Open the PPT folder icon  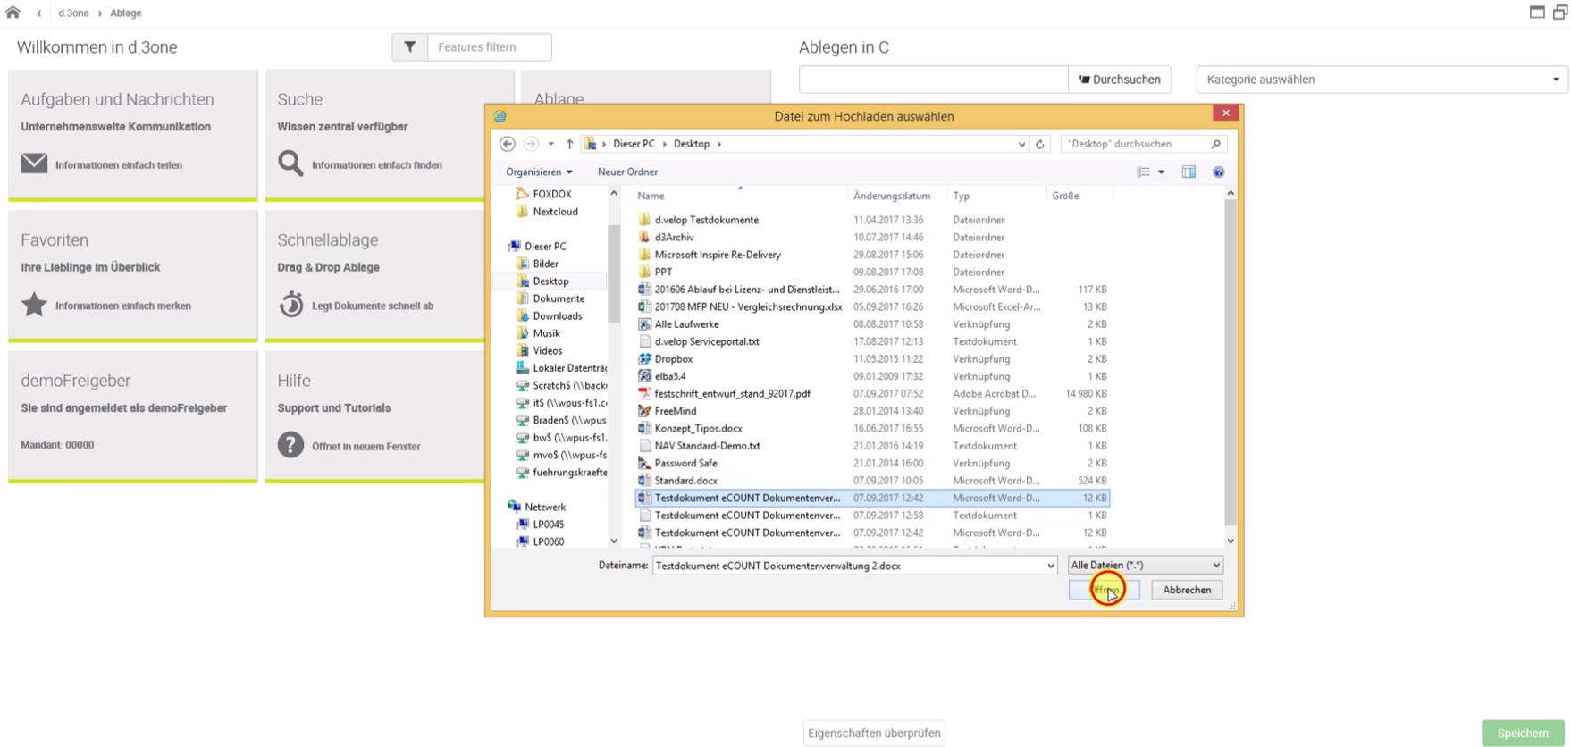[644, 272]
